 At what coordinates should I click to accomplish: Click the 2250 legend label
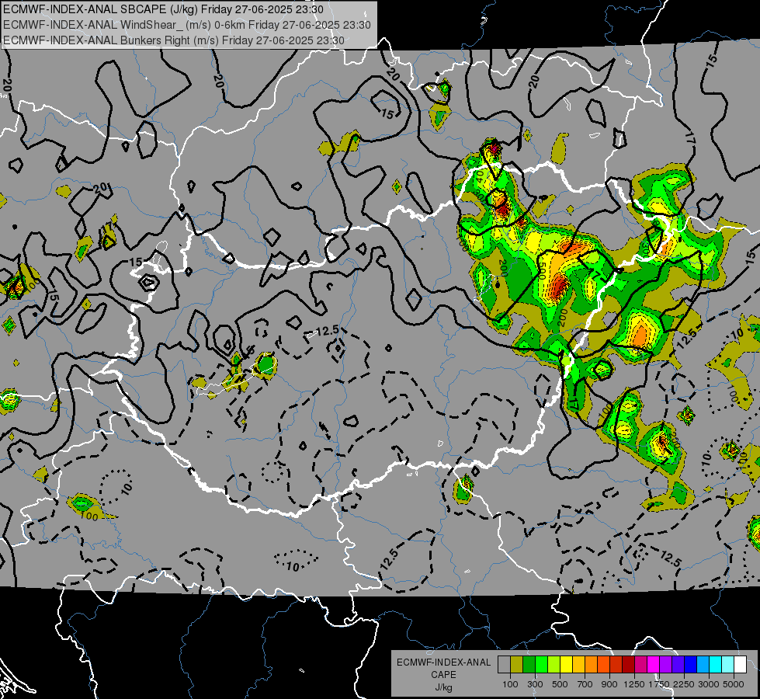pyautogui.click(x=684, y=684)
